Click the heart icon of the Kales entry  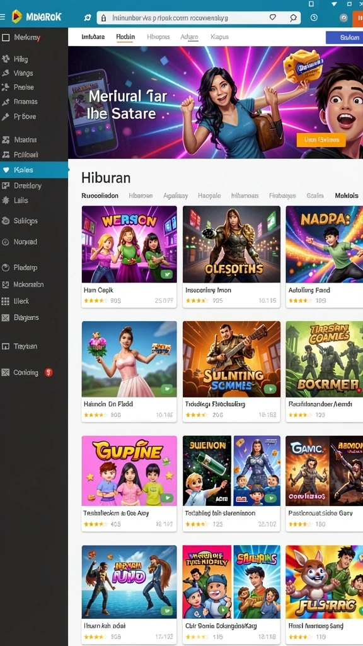click(x=5, y=170)
